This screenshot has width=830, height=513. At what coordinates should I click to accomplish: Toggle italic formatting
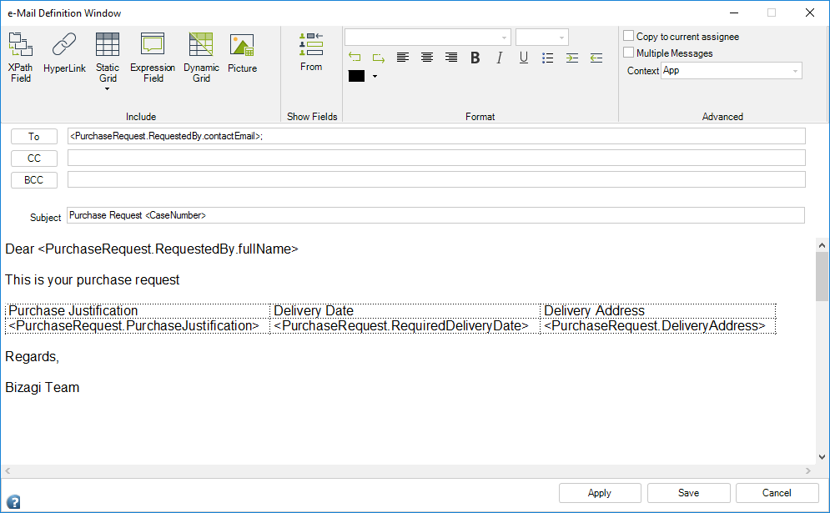[499, 58]
